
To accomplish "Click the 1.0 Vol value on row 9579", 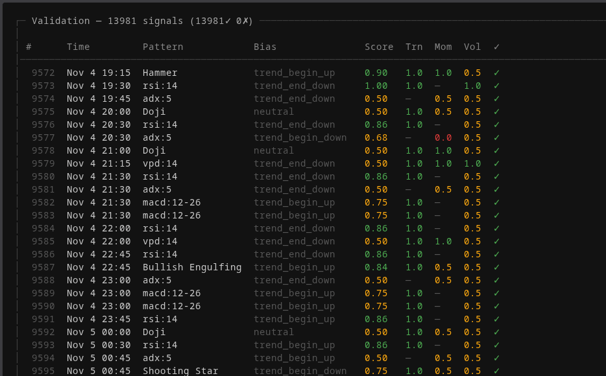I will 472,163.
